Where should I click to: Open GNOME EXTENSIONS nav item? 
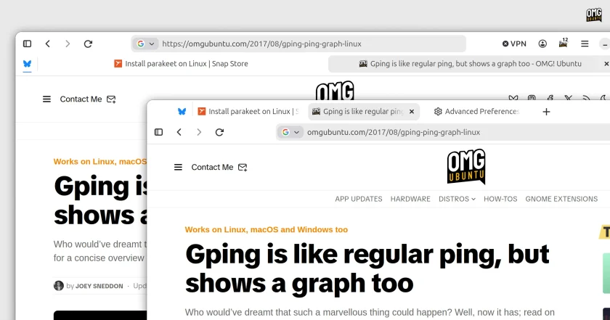tap(561, 199)
